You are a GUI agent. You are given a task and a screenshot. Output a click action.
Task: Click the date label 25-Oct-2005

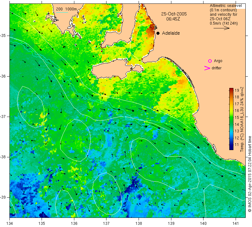coord(174,14)
